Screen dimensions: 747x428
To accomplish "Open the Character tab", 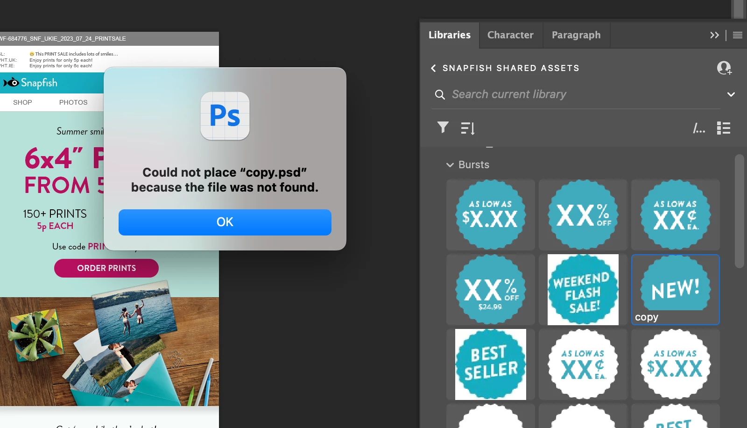I will coord(510,35).
